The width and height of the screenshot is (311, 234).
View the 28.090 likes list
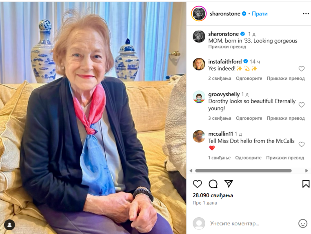(213, 196)
